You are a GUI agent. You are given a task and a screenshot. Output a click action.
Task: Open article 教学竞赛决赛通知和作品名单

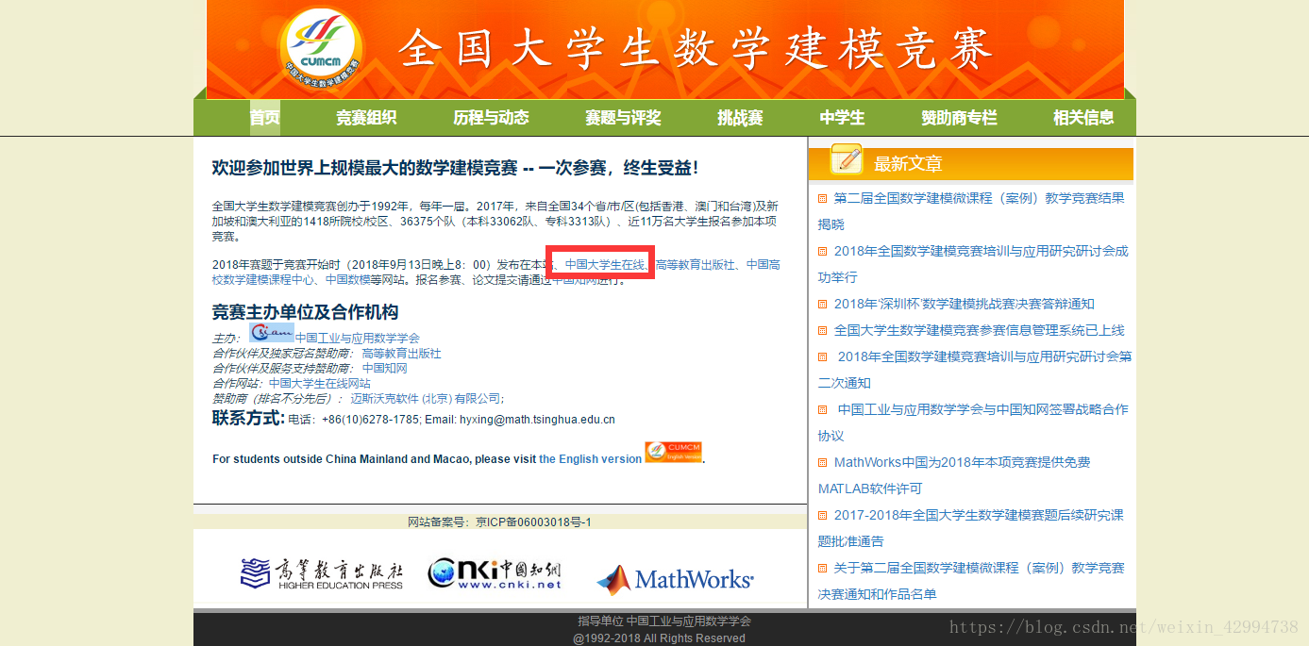click(971, 581)
